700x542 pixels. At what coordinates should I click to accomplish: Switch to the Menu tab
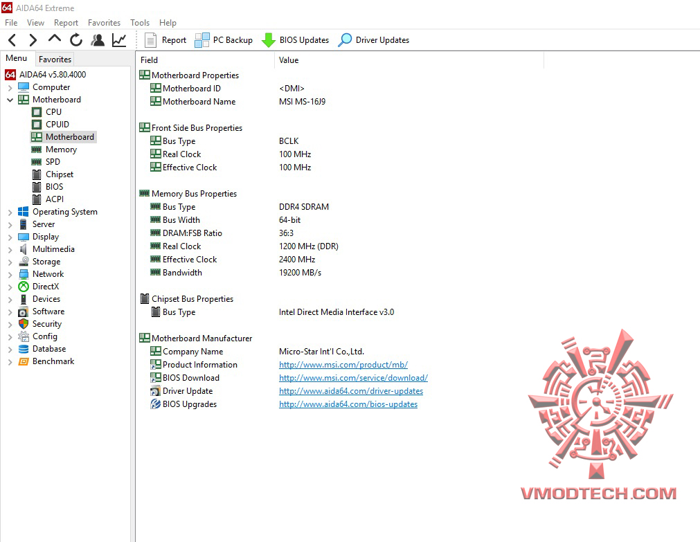click(x=17, y=58)
